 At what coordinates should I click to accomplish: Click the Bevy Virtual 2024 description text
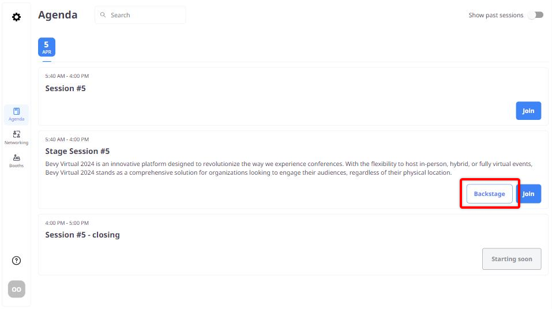click(x=288, y=168)
